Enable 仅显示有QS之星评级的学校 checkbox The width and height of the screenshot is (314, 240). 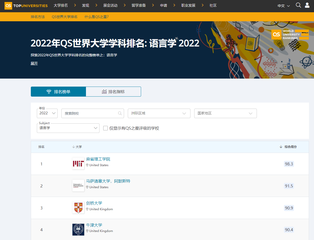[106, 128]
